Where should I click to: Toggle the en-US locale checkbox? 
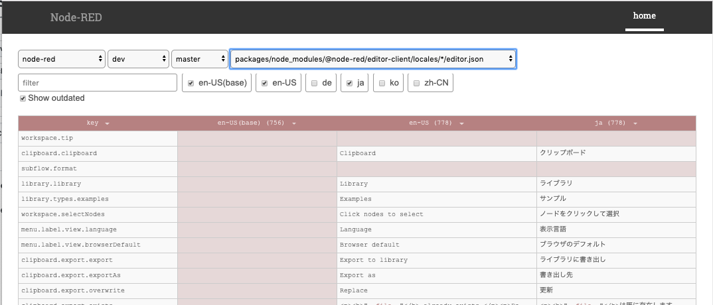click(264, 83)
